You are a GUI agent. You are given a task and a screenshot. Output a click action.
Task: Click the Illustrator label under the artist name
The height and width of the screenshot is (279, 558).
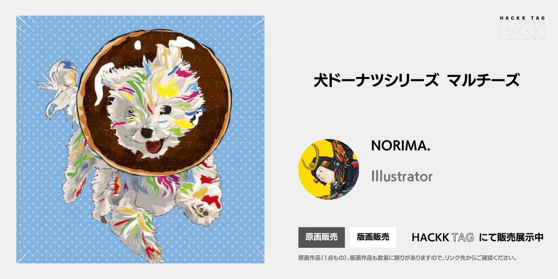402,176
